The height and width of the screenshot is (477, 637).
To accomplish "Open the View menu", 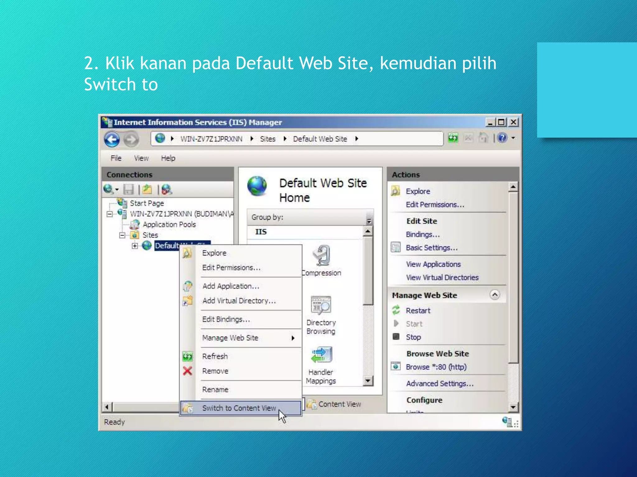I will pyautogui.click(x=141, y=158).
